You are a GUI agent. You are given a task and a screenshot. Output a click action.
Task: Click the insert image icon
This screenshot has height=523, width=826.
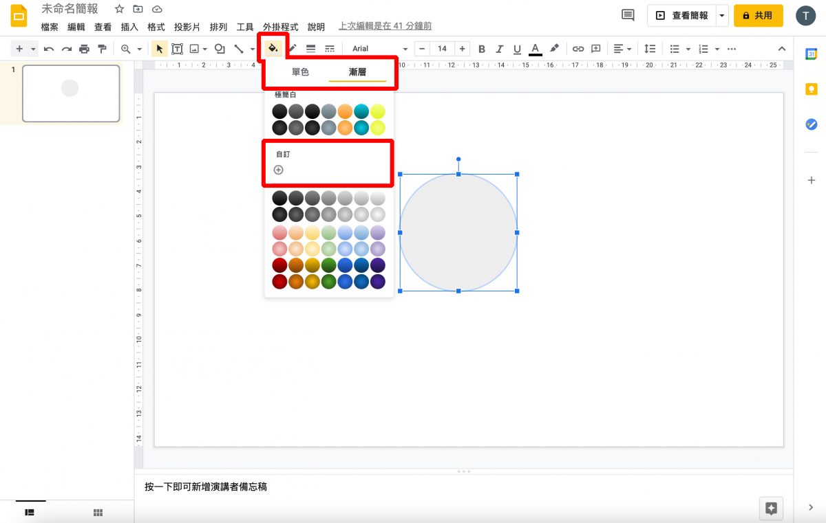(x=195, y=49)
